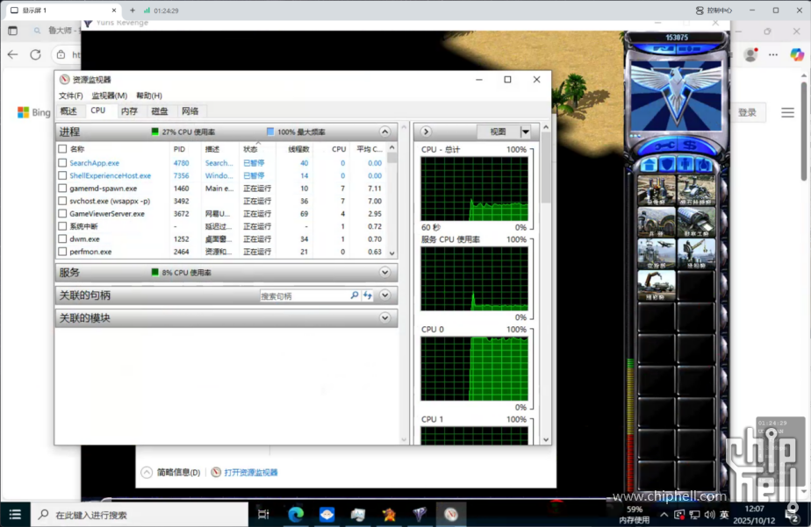The image size is (811, 527).
Task: Check the gamemd-spawn.exe process checkbox
Action: coord(61,189)
